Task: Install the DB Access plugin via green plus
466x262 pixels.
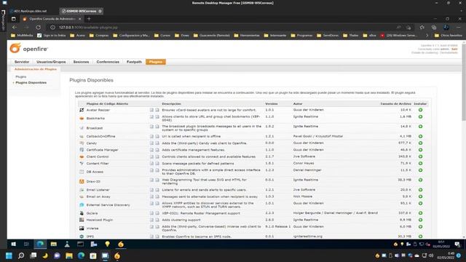Action: point(420,170)
